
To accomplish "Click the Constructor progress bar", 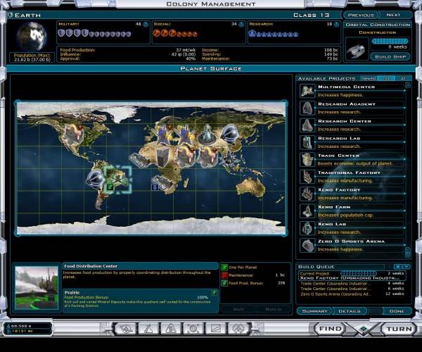I will pyautogui.click(x=390, y=42).
